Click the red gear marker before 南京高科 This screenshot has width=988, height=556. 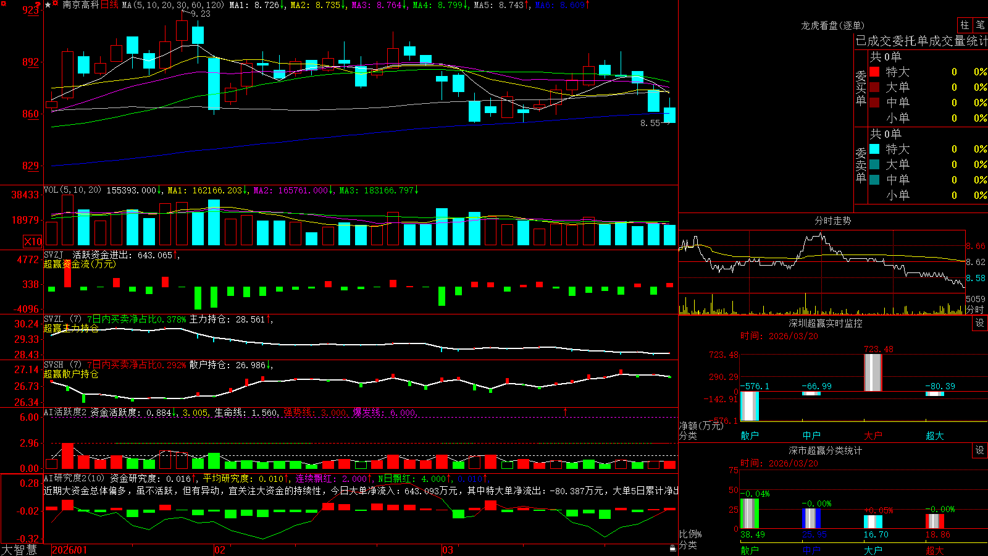tap(57, 4)
